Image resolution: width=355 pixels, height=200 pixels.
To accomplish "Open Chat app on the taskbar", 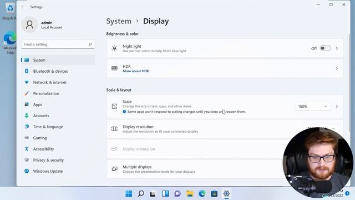I will click(x=177, y=194).
